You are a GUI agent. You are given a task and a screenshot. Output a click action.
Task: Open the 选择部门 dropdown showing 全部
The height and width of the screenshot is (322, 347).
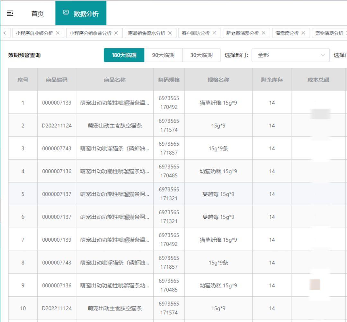(290, 55)
